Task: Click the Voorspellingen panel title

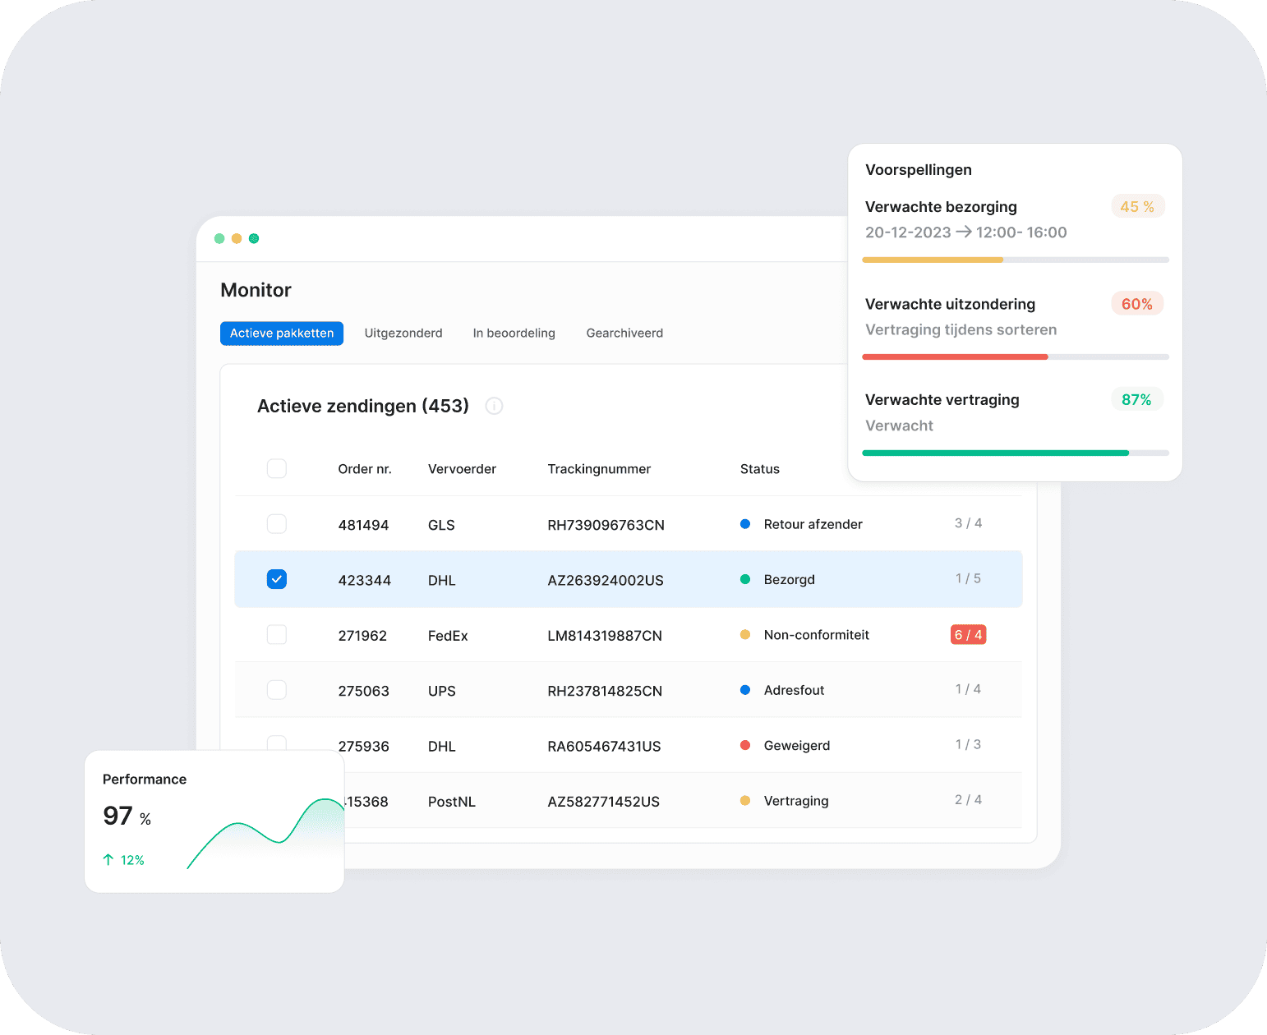Action: pos(919,170)
